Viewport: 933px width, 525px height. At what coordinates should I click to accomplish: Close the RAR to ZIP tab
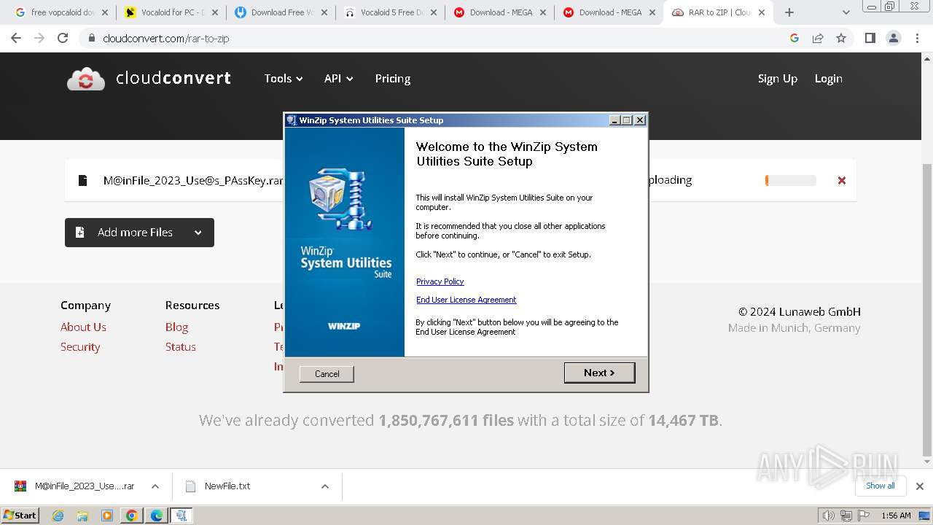(762, 12)
